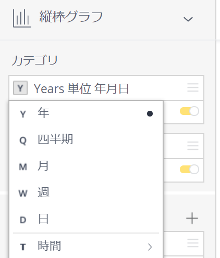Grab the Years field reorder handle

(193, 87)
